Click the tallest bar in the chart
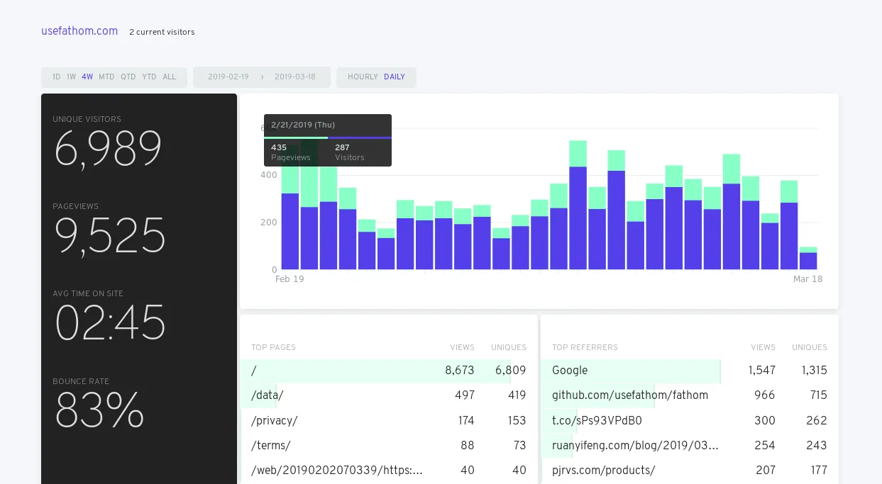The image size is (882, 484). [x=578, y=213]
